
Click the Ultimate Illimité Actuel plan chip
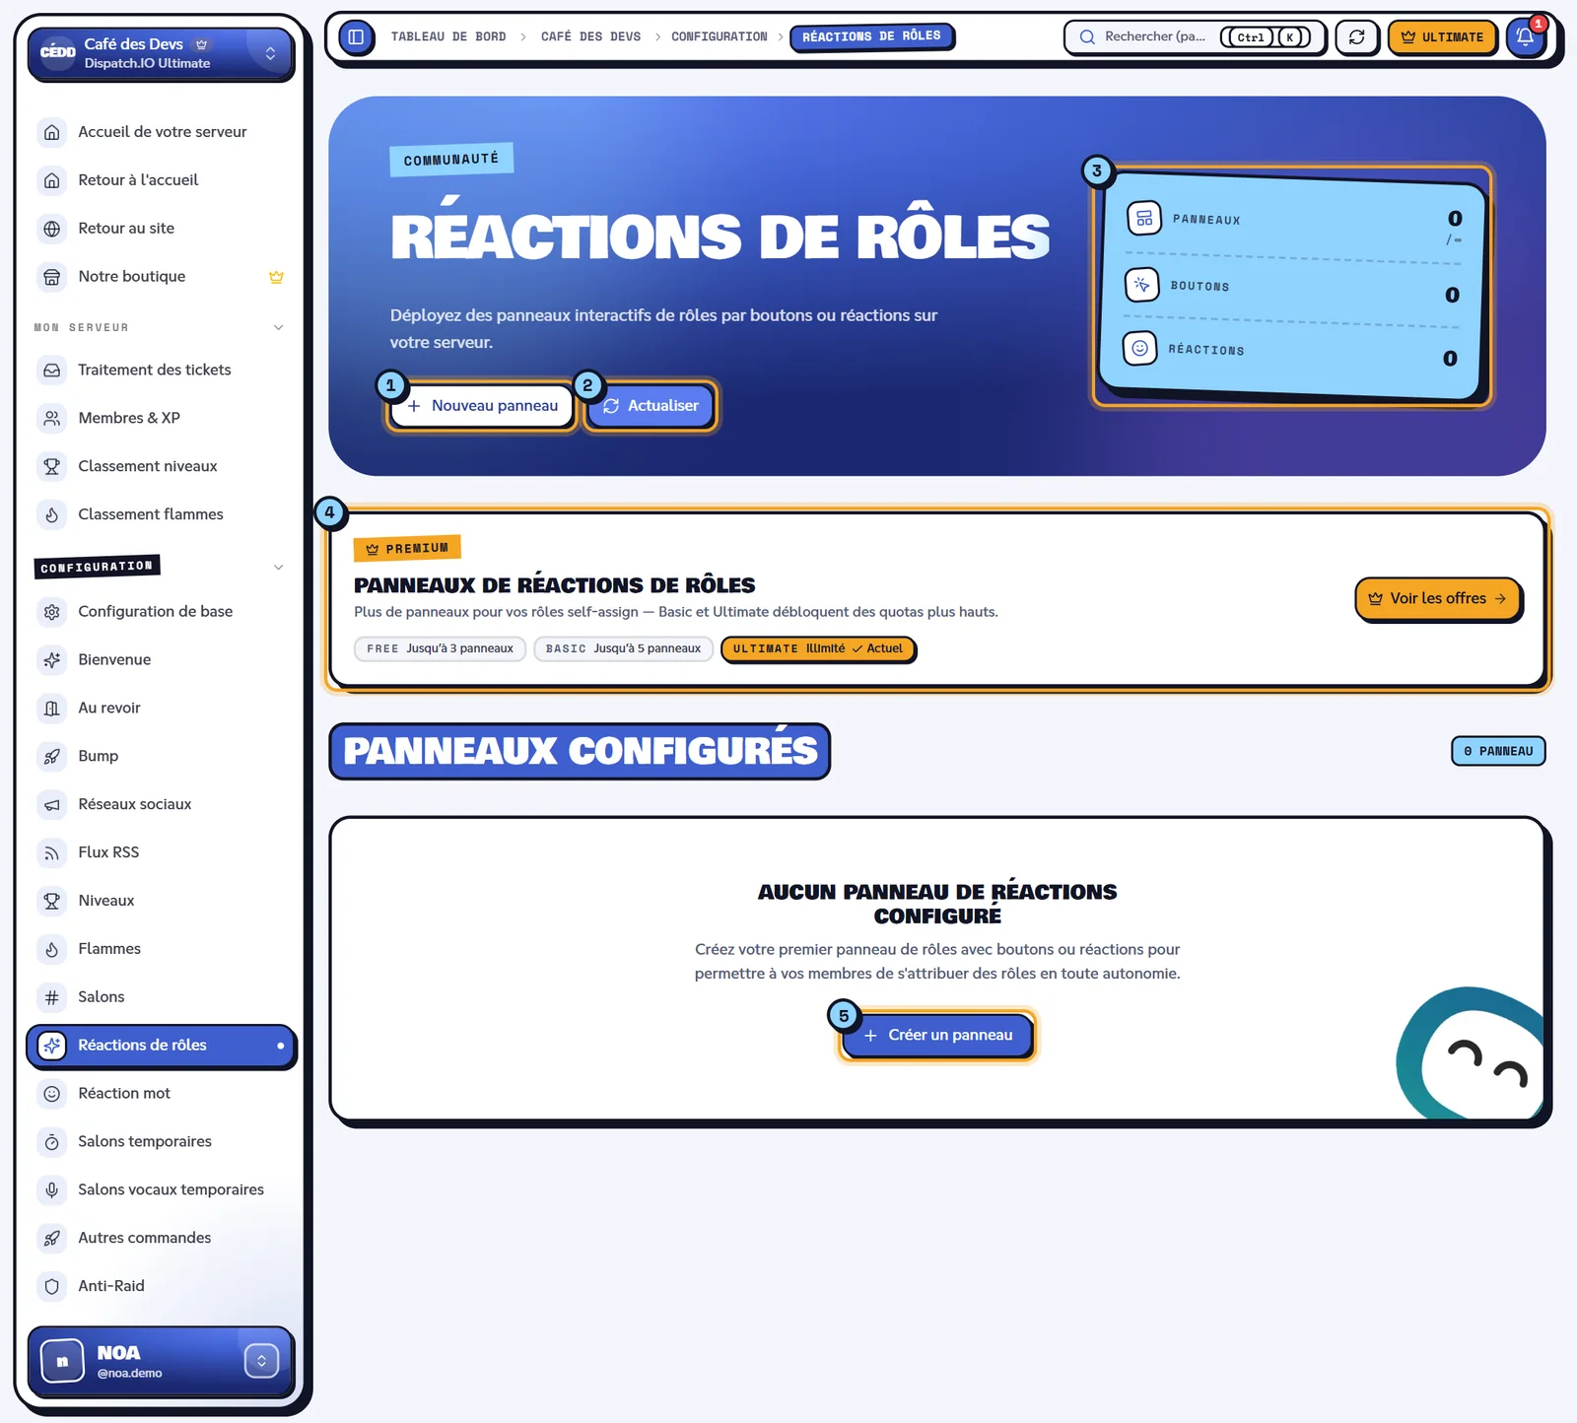point(818,649)
